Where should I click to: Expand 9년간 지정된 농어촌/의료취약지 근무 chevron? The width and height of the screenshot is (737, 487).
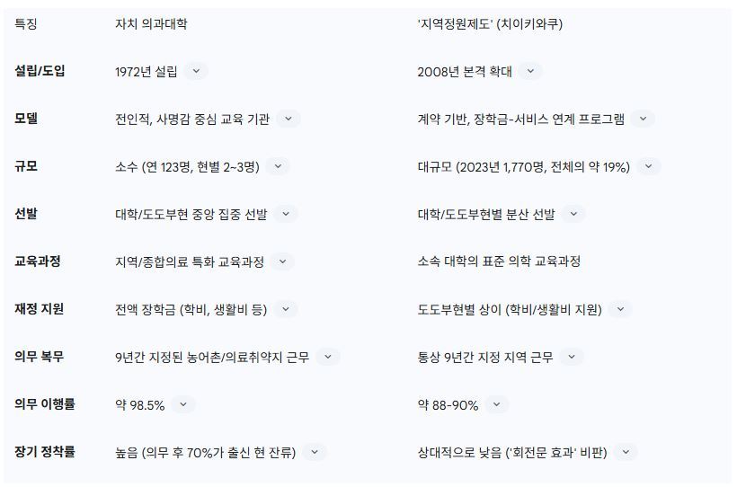pos(328,357)
